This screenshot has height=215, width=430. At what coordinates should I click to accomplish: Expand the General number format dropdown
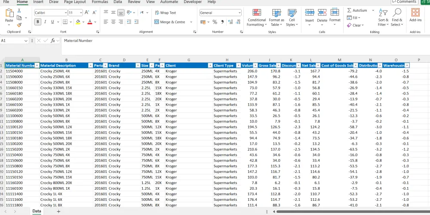click(x=239, y=13)
